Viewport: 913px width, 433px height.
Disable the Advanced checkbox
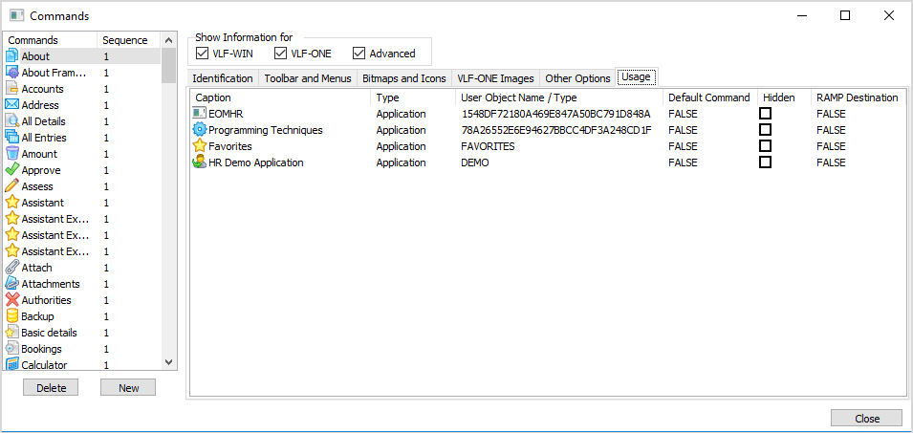pos(359,54)
